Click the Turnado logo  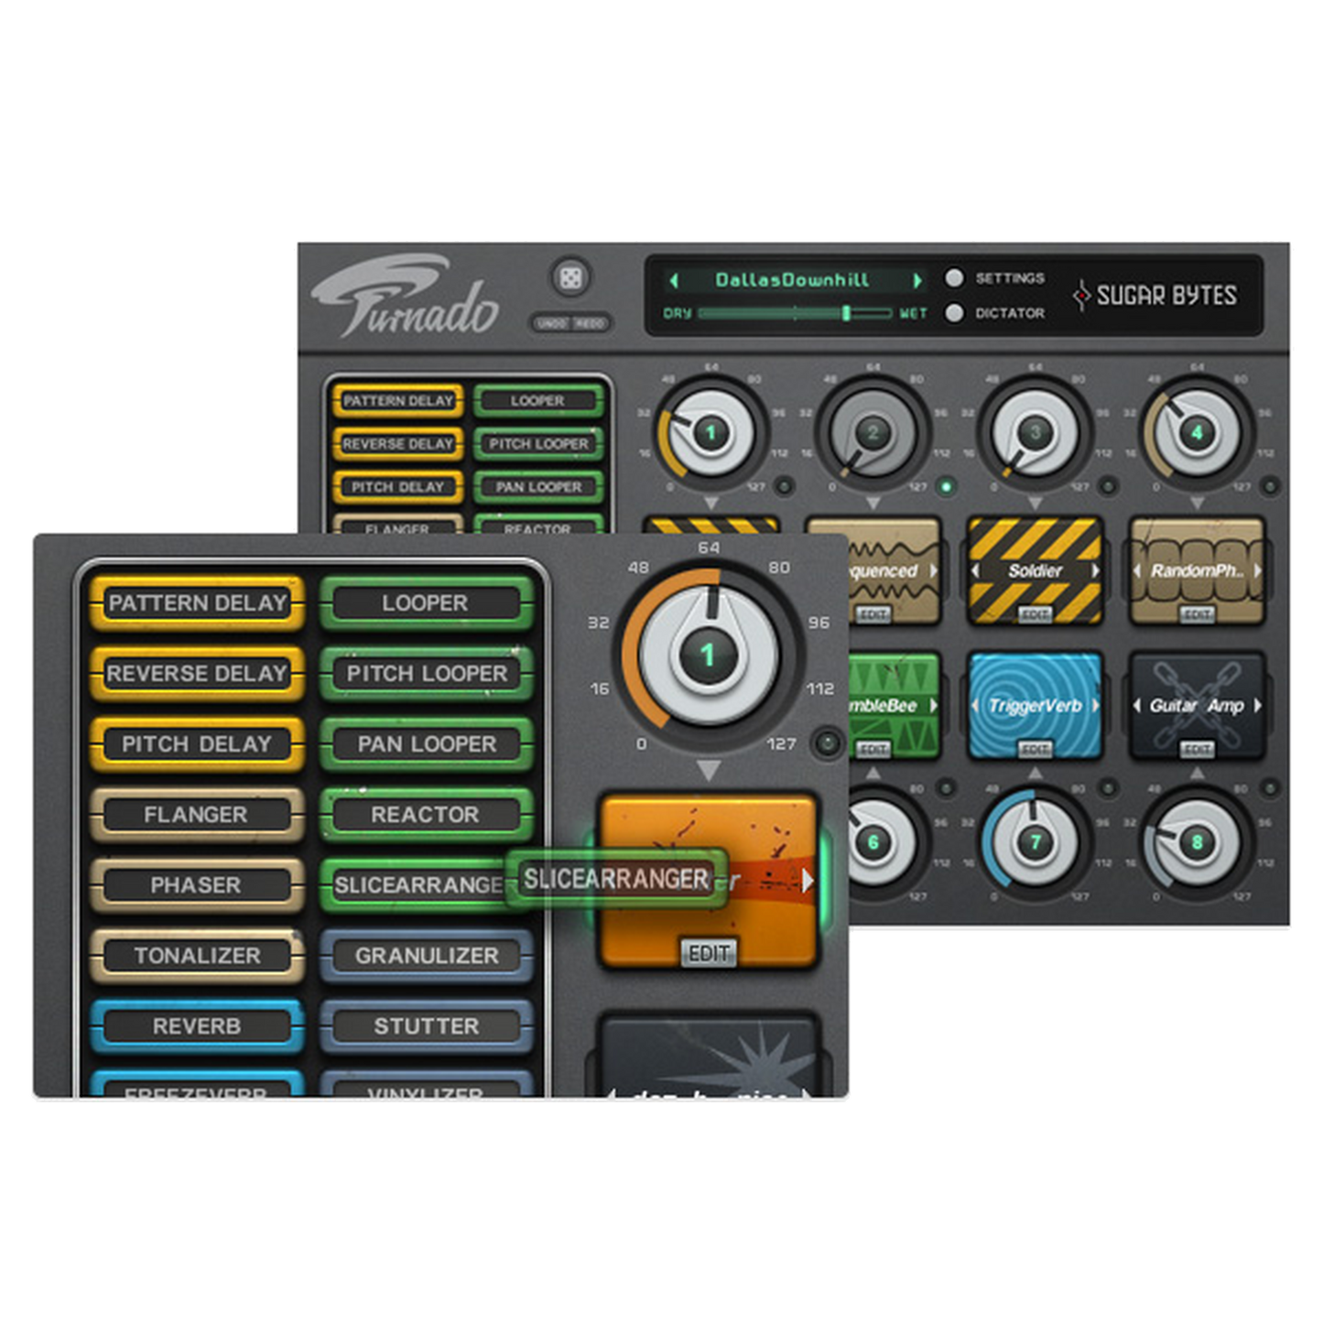404,299
